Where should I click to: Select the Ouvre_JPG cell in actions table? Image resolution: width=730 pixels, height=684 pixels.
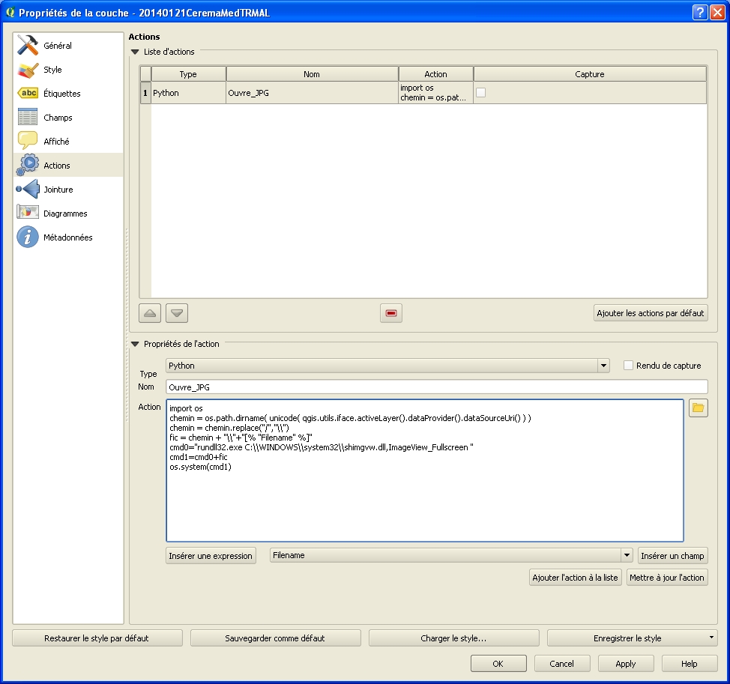(x=312, y=93)
